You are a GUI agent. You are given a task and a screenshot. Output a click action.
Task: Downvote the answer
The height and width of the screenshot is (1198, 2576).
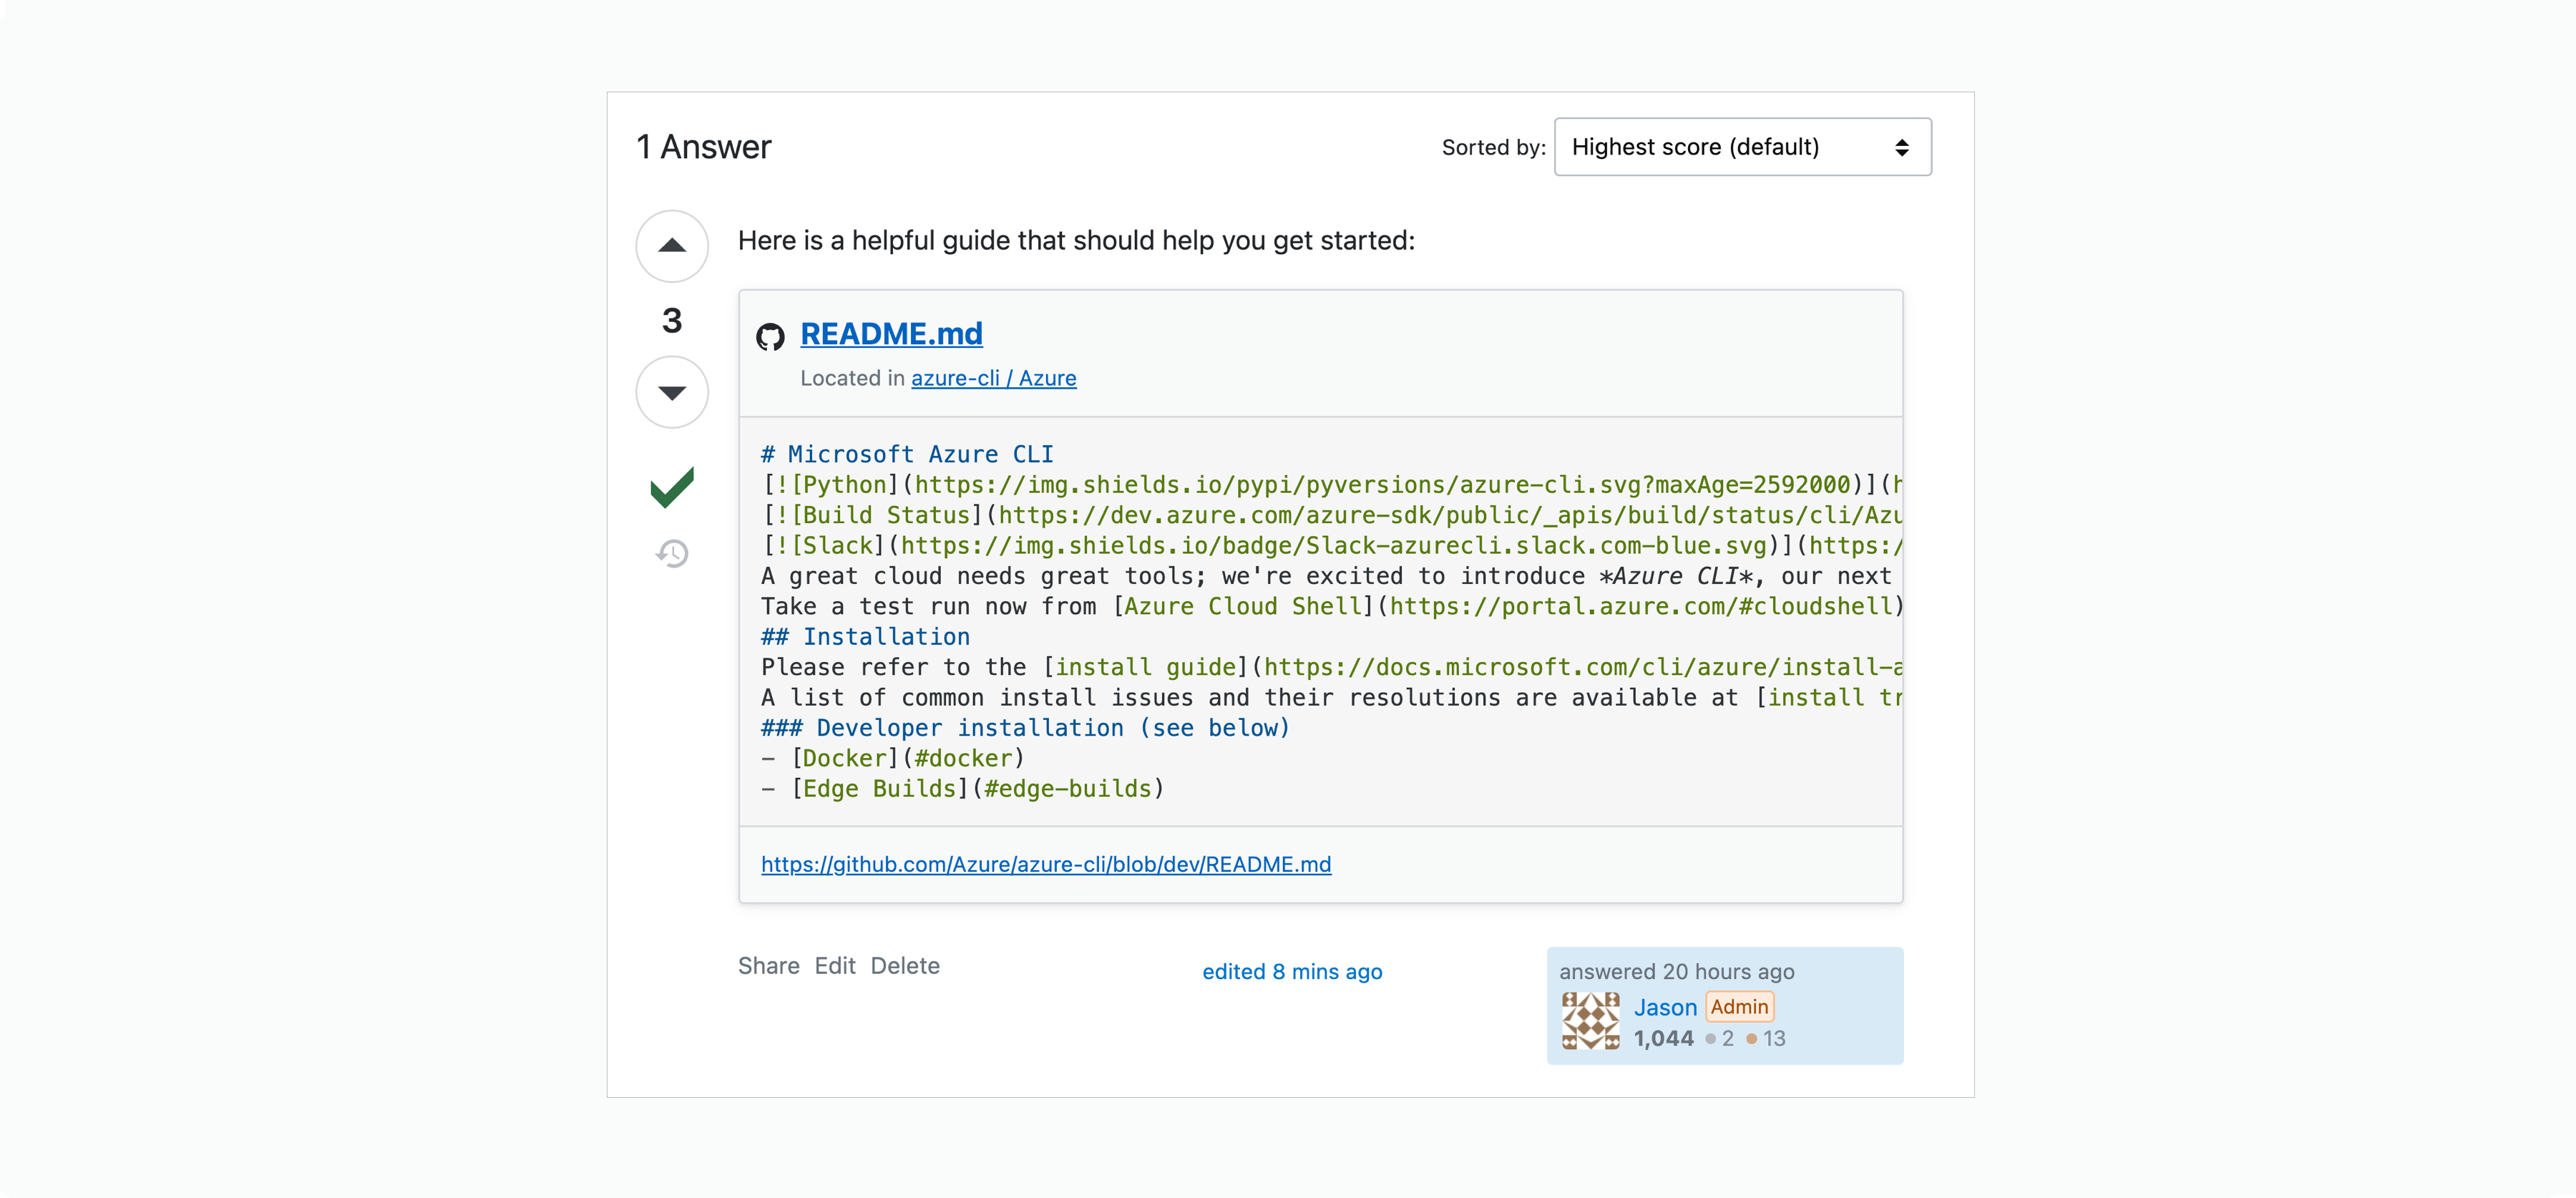[x=672, y=392]
